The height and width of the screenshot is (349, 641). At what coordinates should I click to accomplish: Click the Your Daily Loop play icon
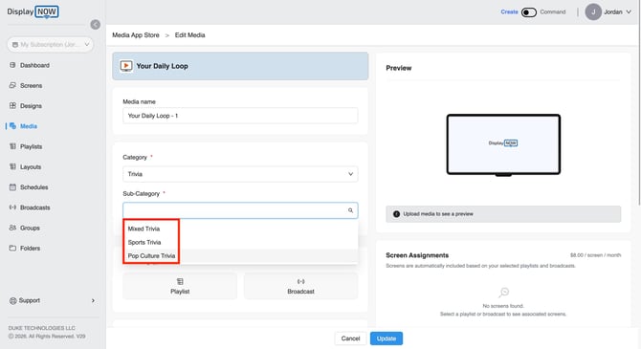(x=126, y=66)
